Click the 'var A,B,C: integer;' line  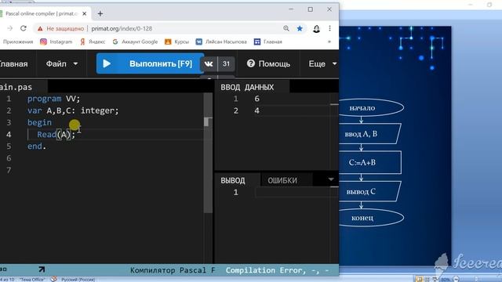[73, 110]
